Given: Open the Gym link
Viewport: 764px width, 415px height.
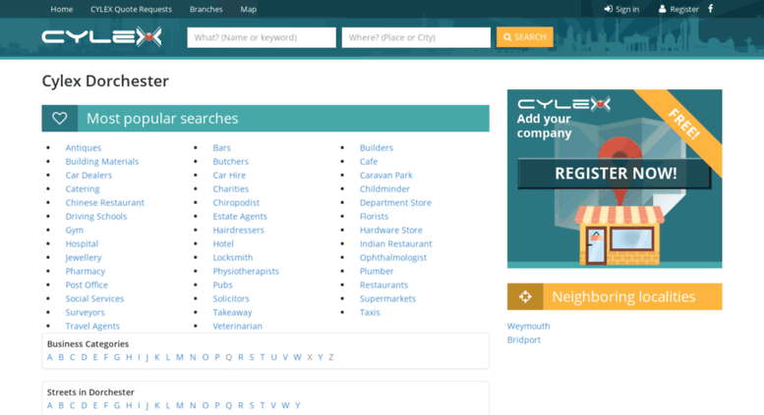Looking at the screenshot, I should pos(75,230).
